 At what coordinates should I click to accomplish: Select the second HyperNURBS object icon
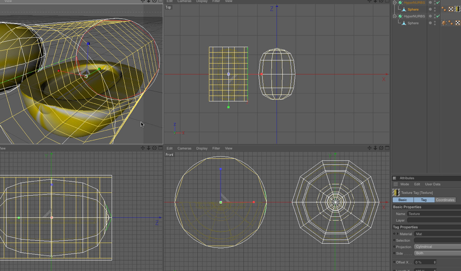400,16
